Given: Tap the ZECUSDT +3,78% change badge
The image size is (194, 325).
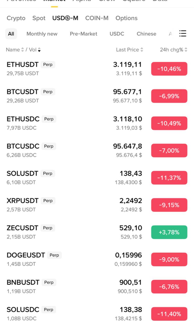Looking at the screenshot, I should tap(169, 232).
